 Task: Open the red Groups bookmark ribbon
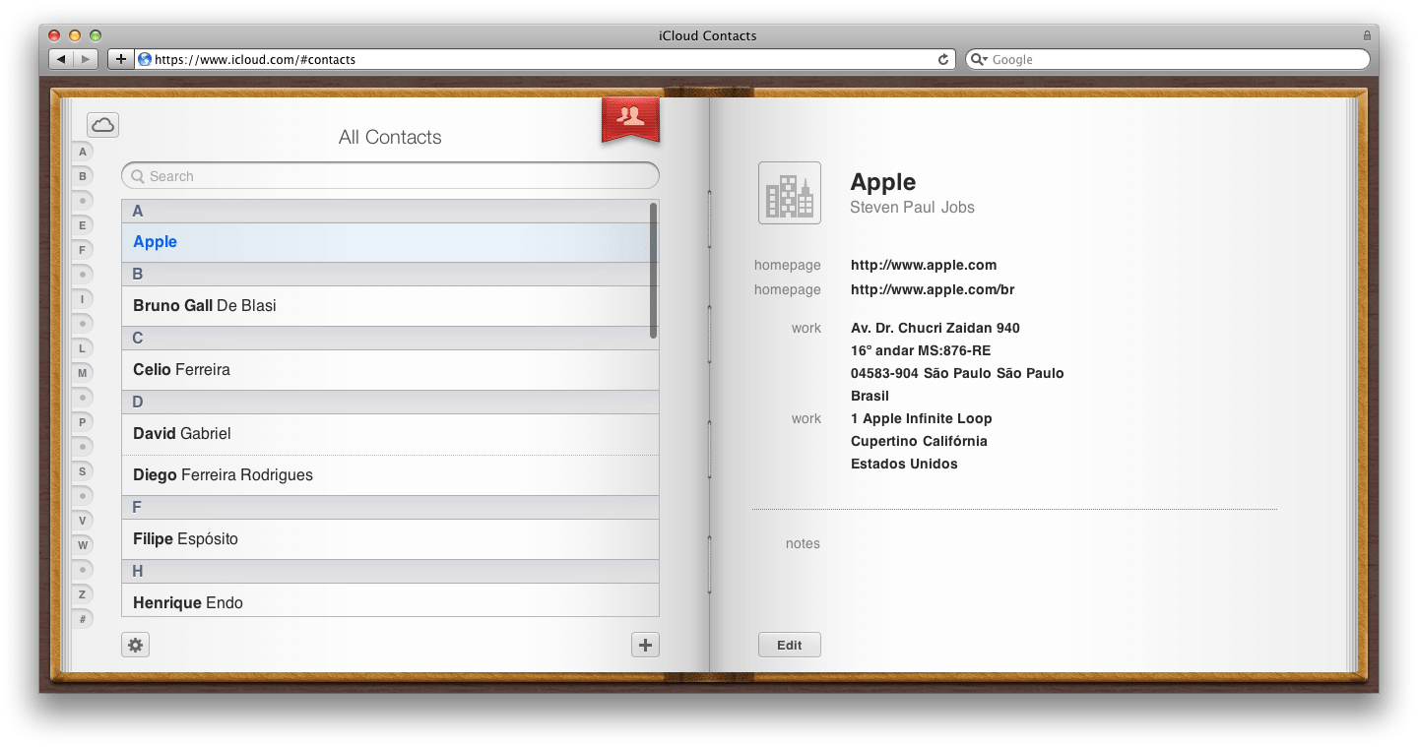click(x=630, y=119)
